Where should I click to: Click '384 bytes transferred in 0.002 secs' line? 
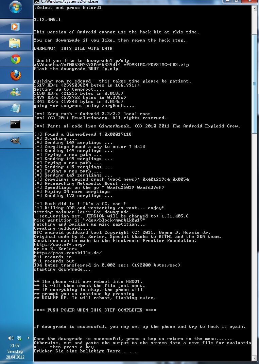(107, 265)
